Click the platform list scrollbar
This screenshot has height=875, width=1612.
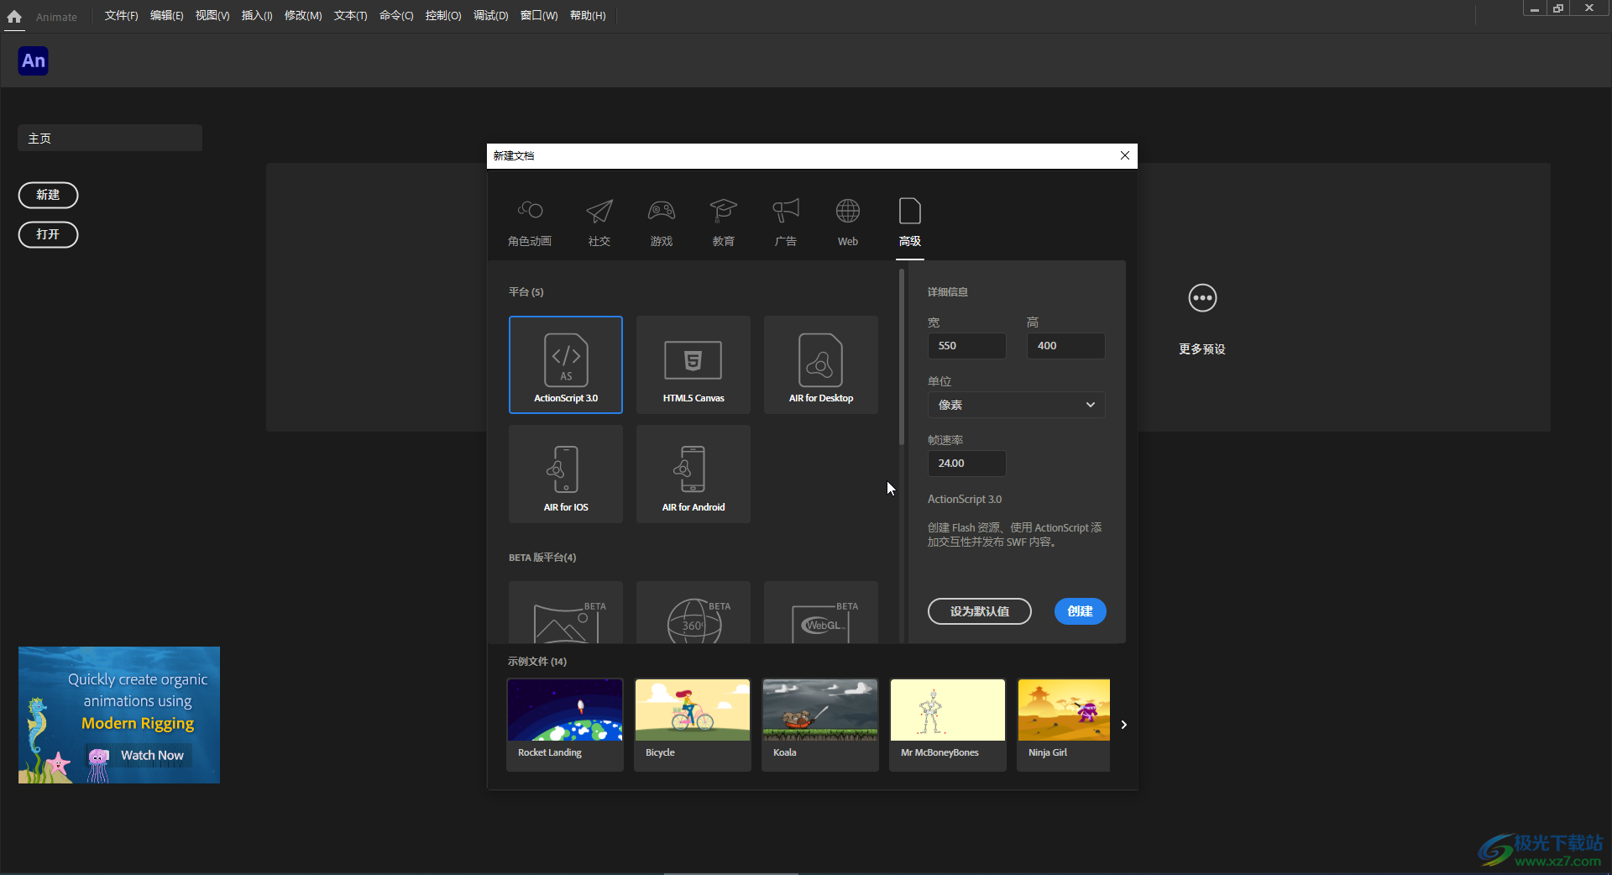901,357
